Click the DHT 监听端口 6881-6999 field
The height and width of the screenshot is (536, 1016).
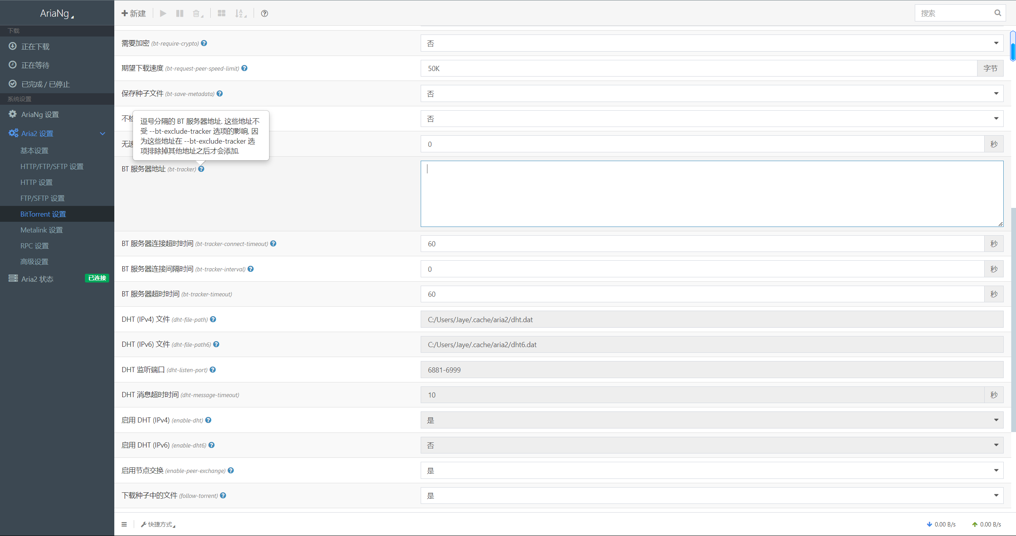point(712,370)
